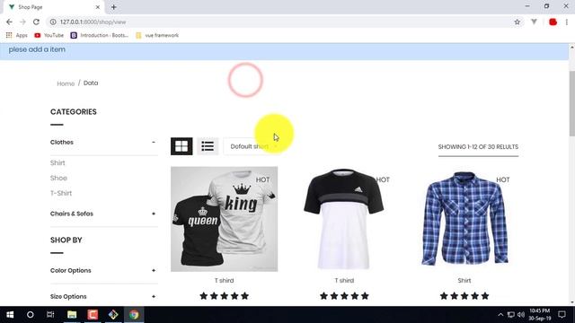This screenshot has height=323, width=575.
Task: Click the Shirt product title
Action: (x=464, y=281)
